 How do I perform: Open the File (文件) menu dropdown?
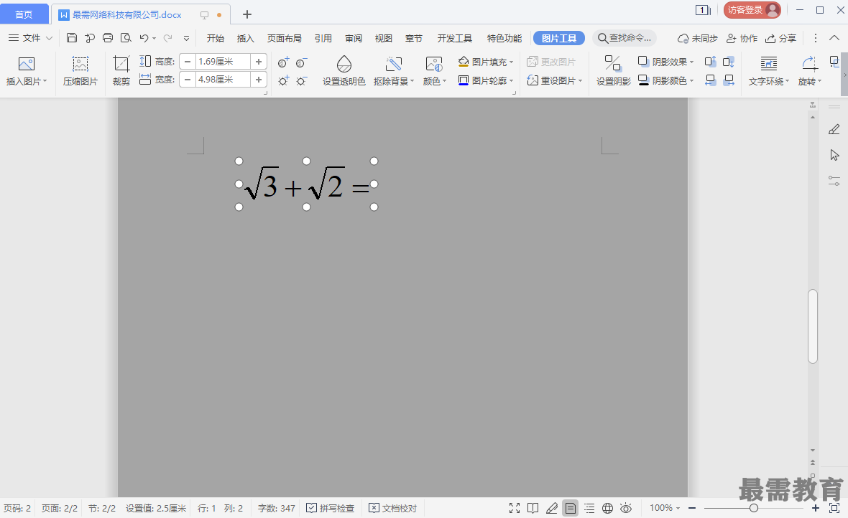coord(30,38)
